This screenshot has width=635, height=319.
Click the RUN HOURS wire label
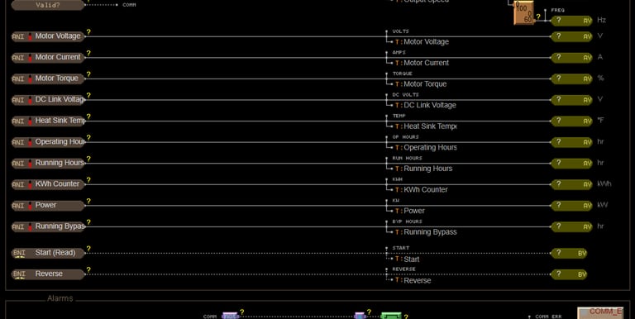(407, 158)
